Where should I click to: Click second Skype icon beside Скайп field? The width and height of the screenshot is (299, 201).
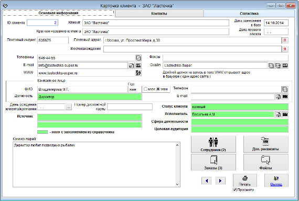pyautogui.click(x=278, y=66)
